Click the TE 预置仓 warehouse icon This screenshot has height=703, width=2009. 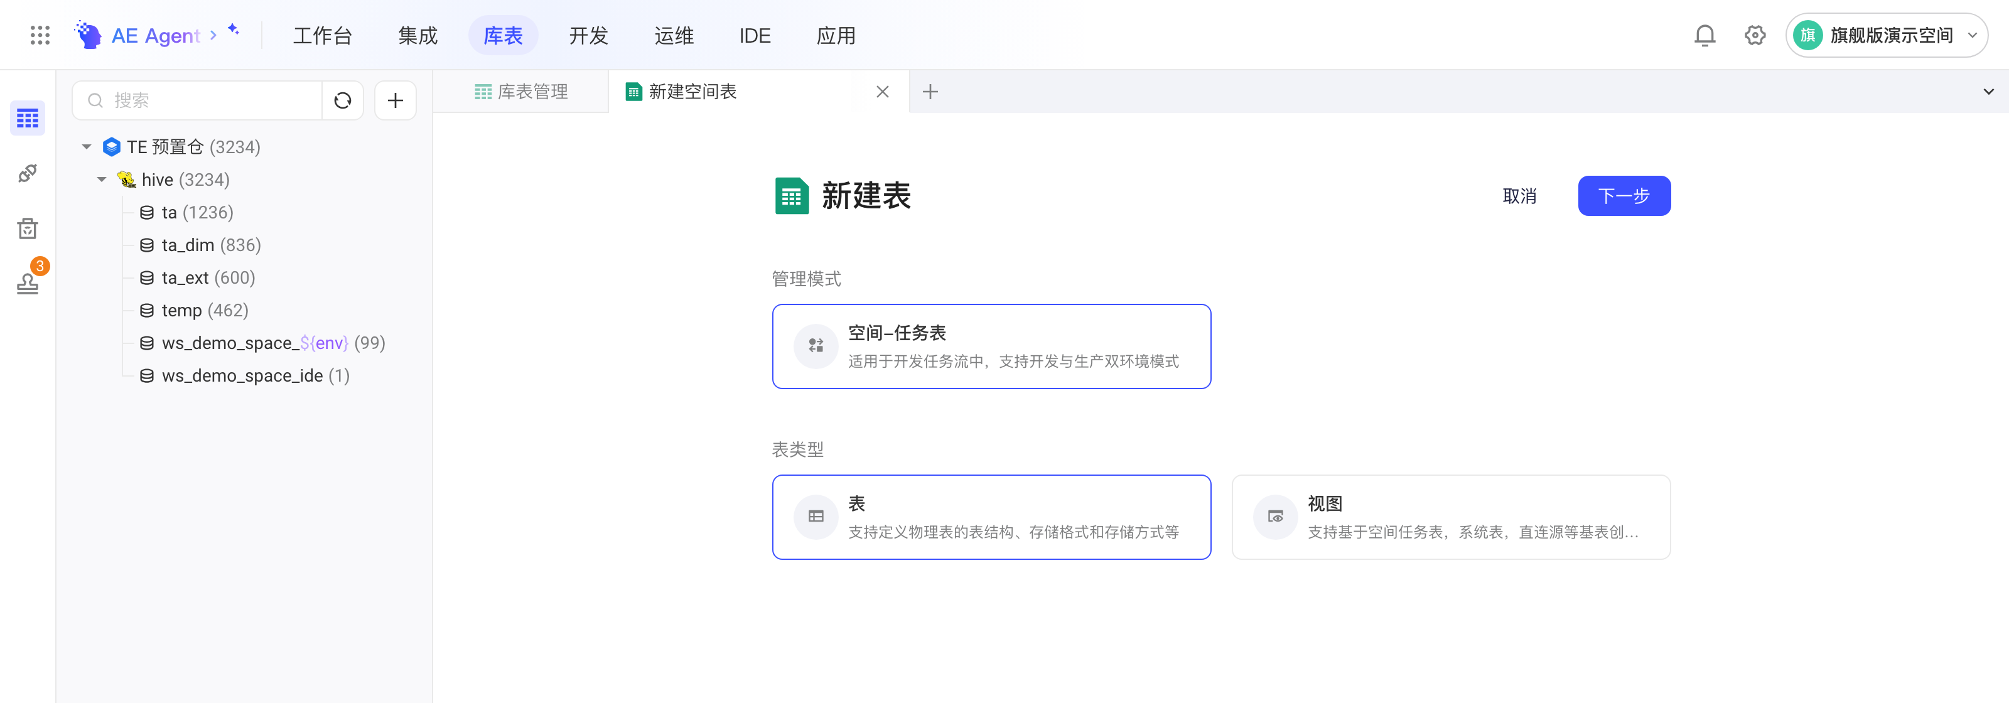(112, 146)
